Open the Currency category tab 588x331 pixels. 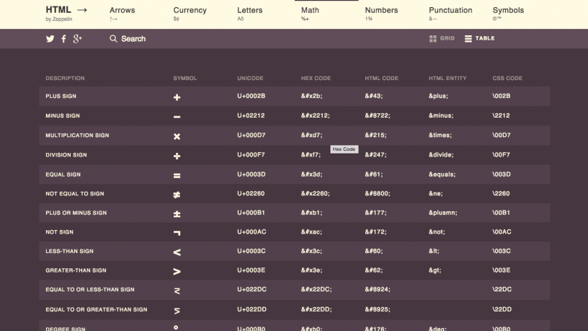pos(190,13)
